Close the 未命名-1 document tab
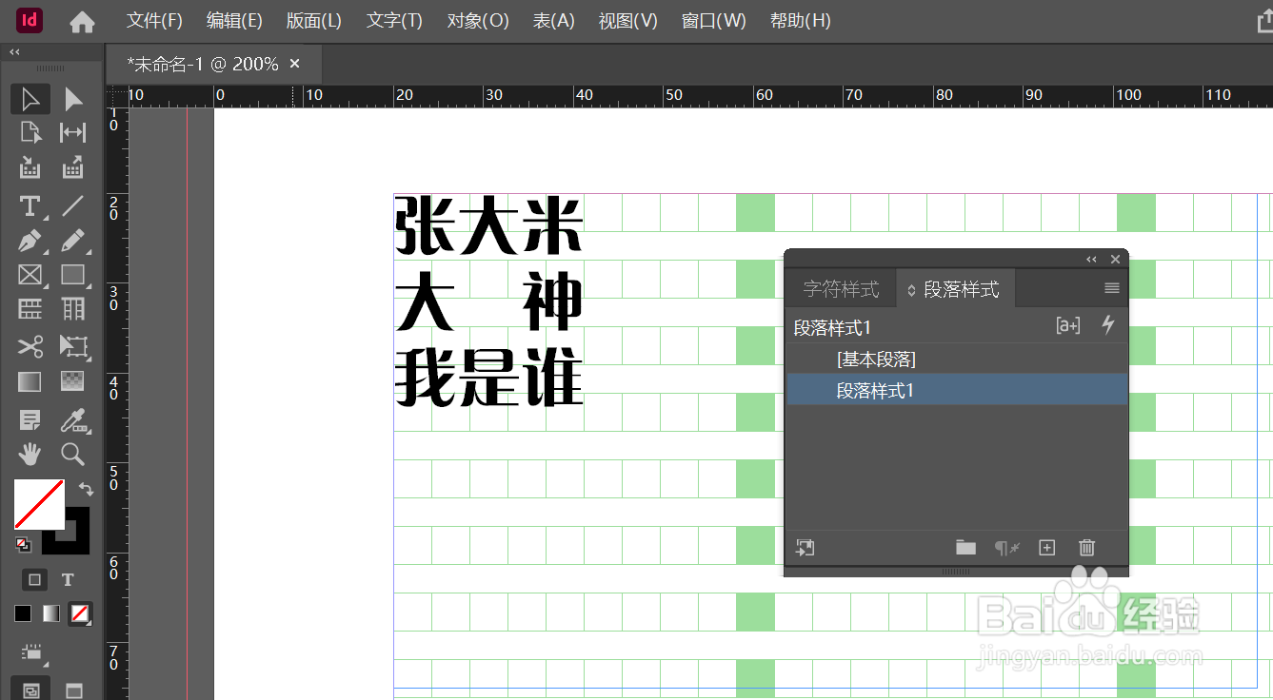 pyautogui.click(x=294, y=64)
